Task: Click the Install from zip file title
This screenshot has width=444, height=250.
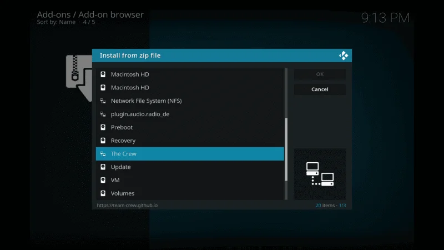Action: 130,55
